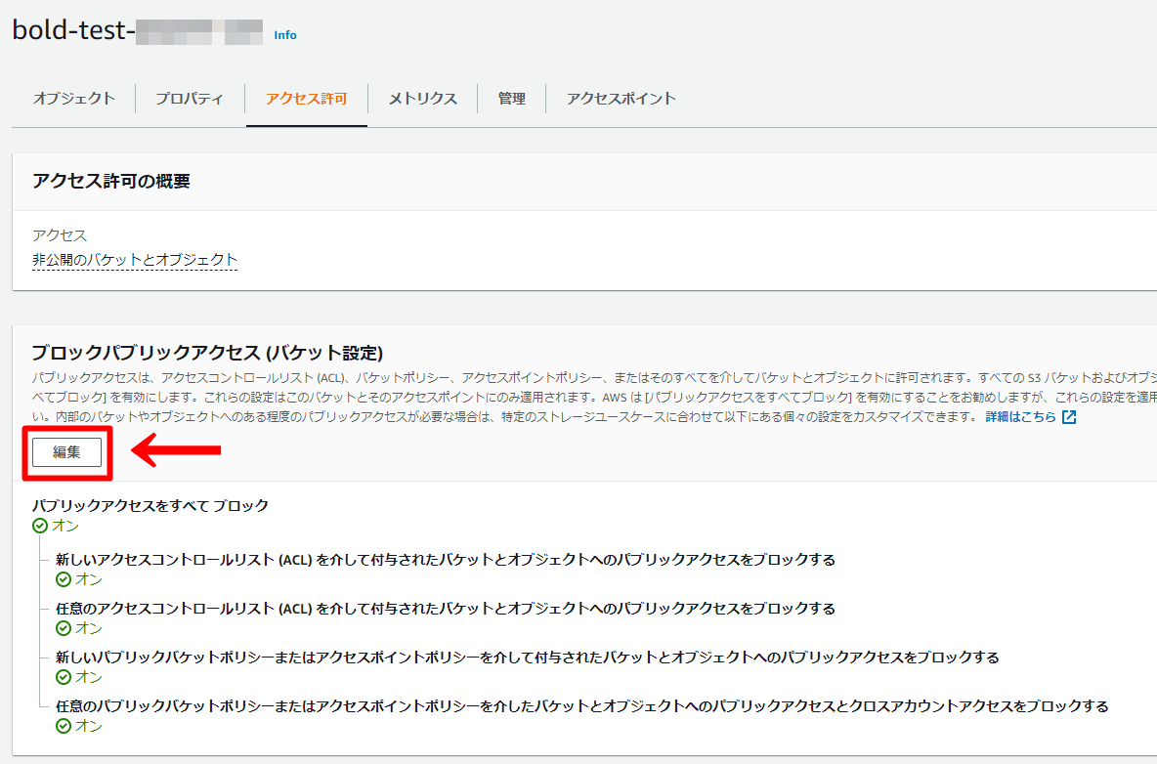Click the check icon for the 新しいパブリックバケットポリシー setting

click(64, 677)
